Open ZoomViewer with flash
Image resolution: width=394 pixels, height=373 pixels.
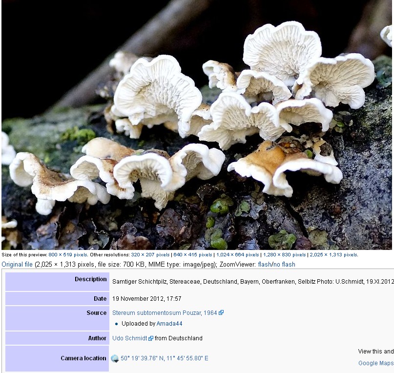point(265,265)
